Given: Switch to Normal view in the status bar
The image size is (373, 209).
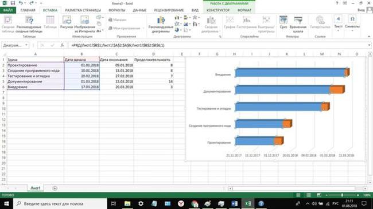Looking at the screenshot, I should pyautogui.click(x=298, y=195).
